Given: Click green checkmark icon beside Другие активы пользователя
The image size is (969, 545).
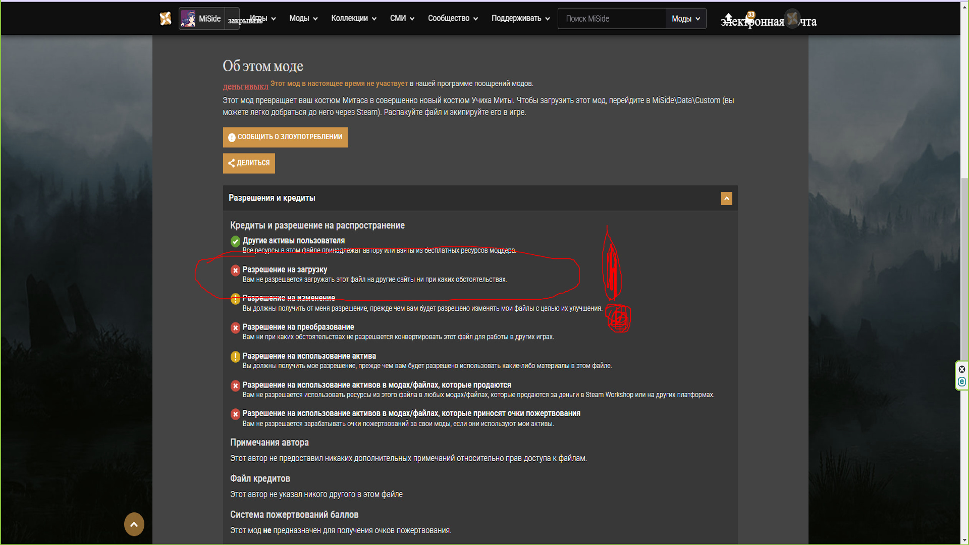Looking at the screenshot, I should point(235,241).
